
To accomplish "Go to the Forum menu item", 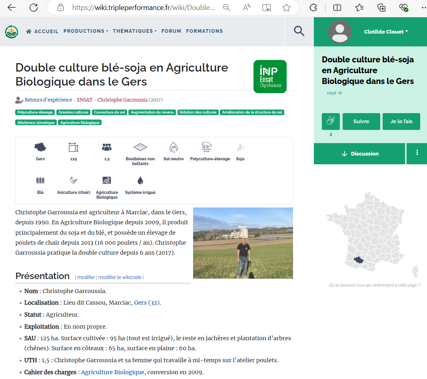I will (x=171, y=31).
